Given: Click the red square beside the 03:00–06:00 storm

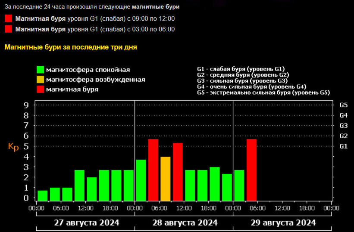Looking at the screenshot, I should 8,29.
